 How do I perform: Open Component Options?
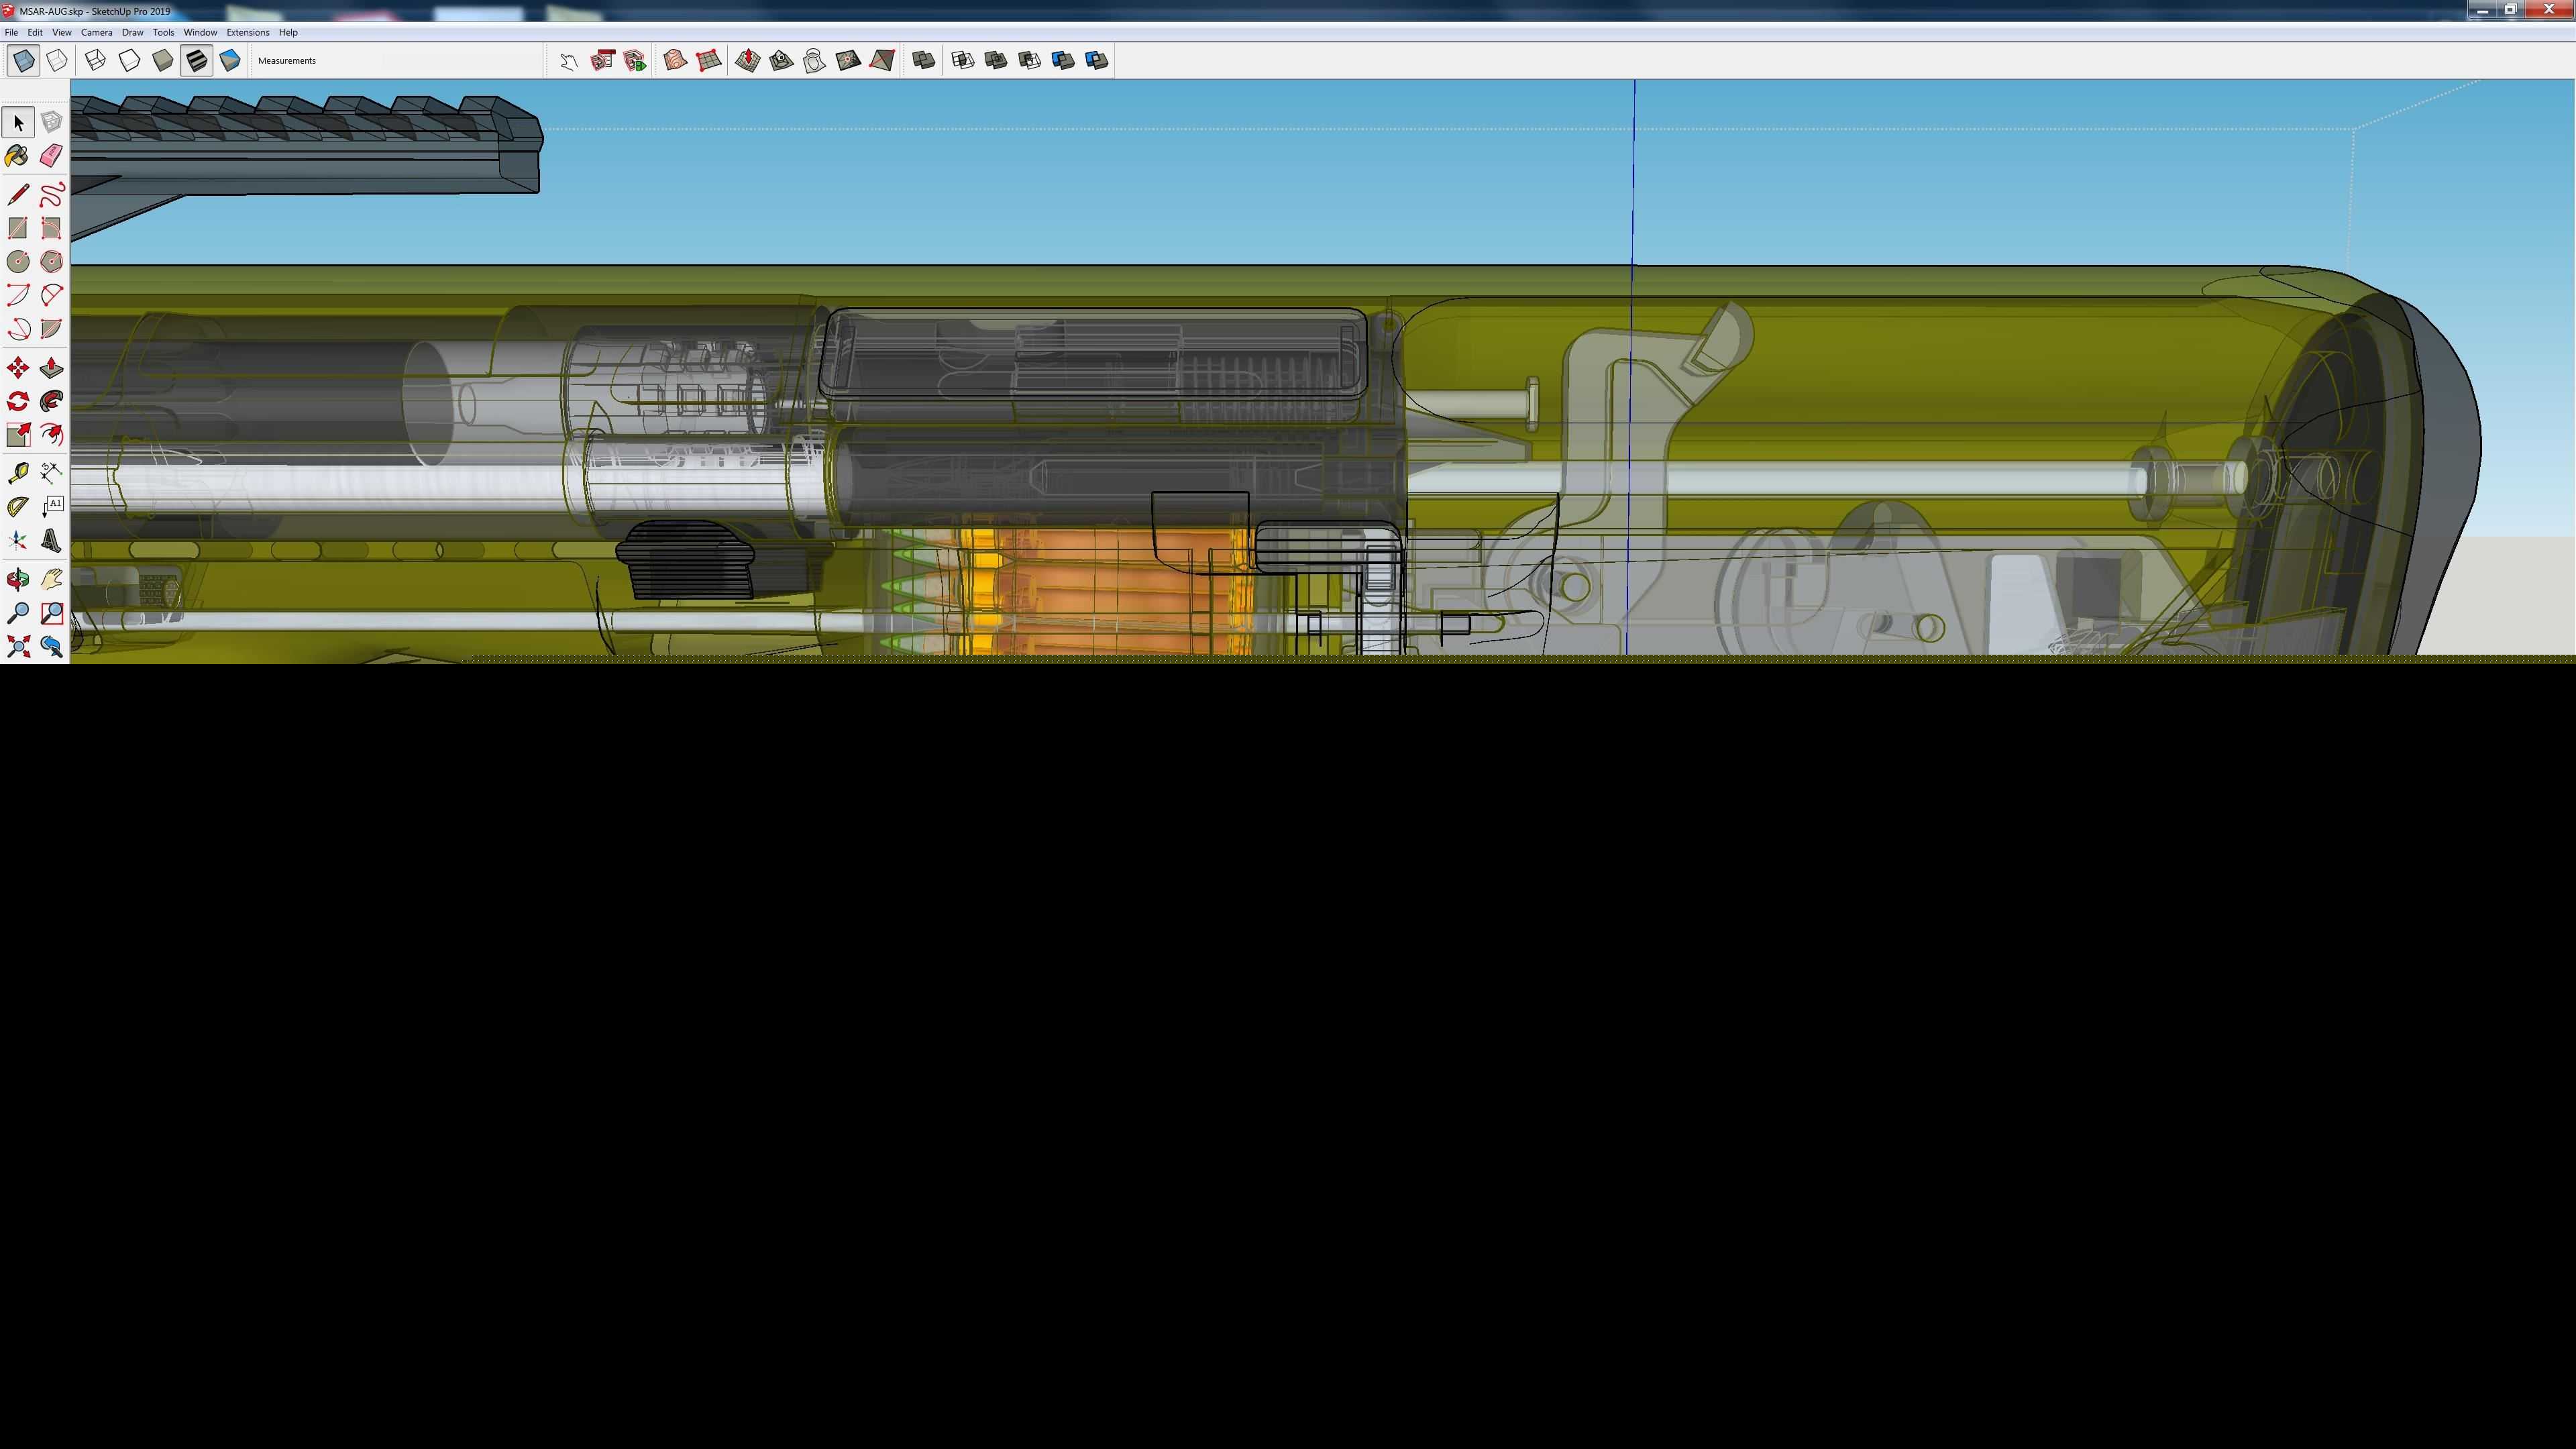coord(602,61)
